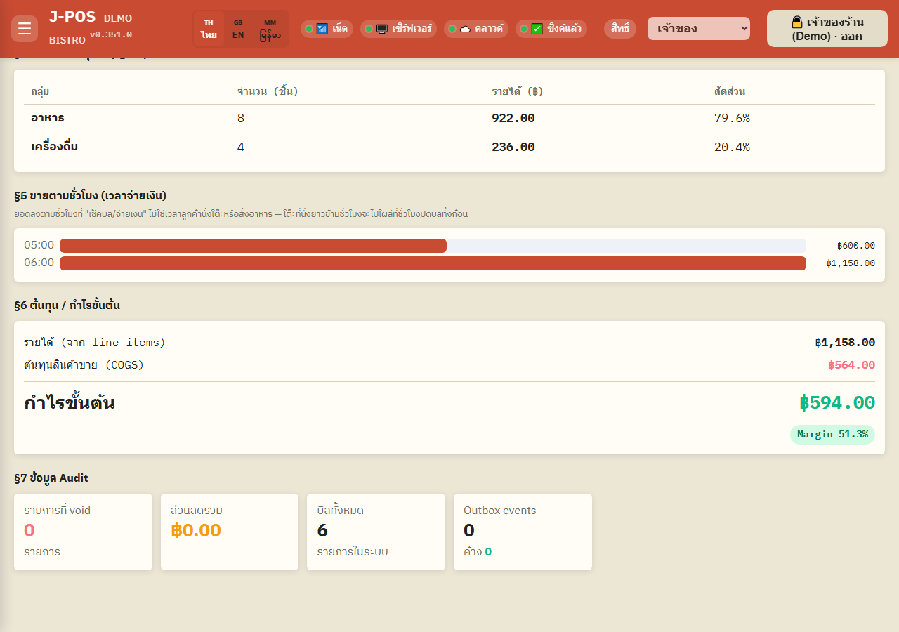Screen dimensions: 899x632
Task: Open the Outbox events card
Action: coord(523,532)
